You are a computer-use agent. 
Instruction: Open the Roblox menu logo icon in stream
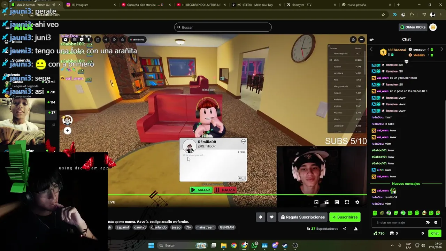pyautogui.click(x=65, y=40)
